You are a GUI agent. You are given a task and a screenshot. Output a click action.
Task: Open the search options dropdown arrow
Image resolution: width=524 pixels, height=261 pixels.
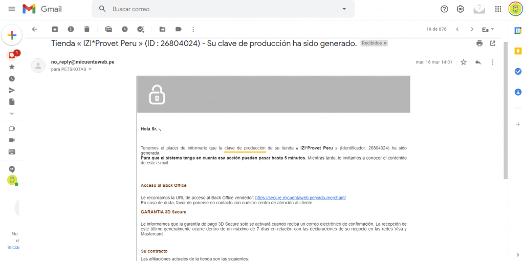tap(344, 9)
